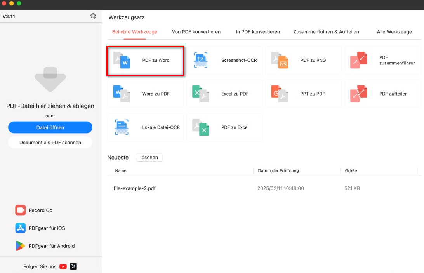The height and width of the screenshot is (273, 424).
Task: Open the PDF aufteilen tool
Action: point(382,94)
